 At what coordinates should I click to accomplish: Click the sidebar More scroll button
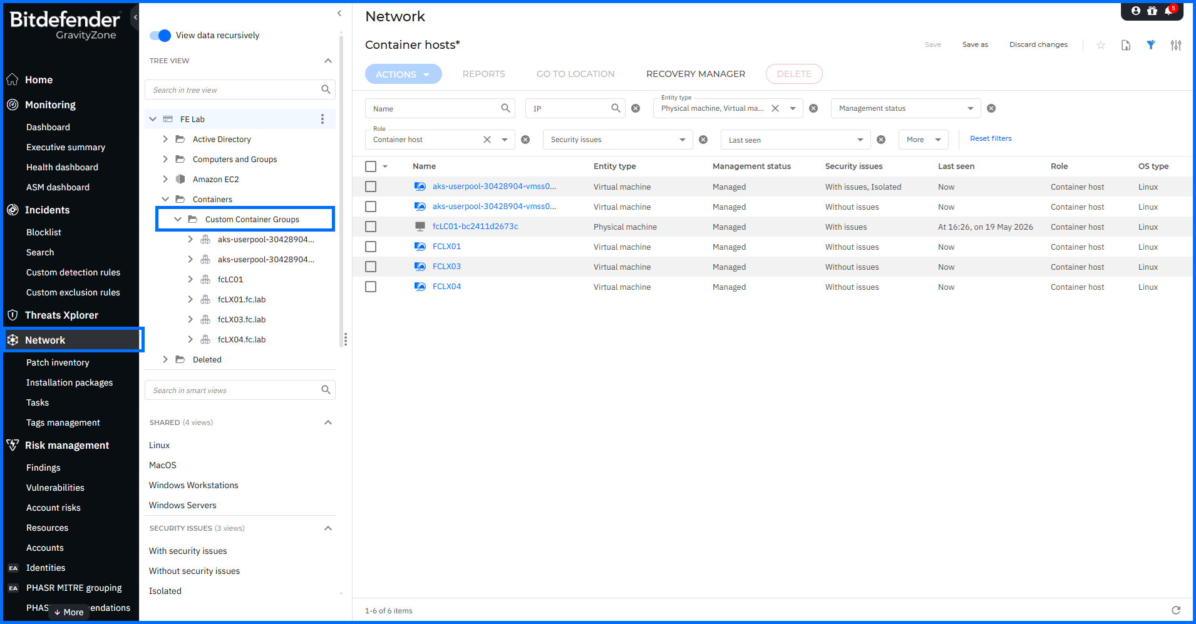(x=69, y=612)
